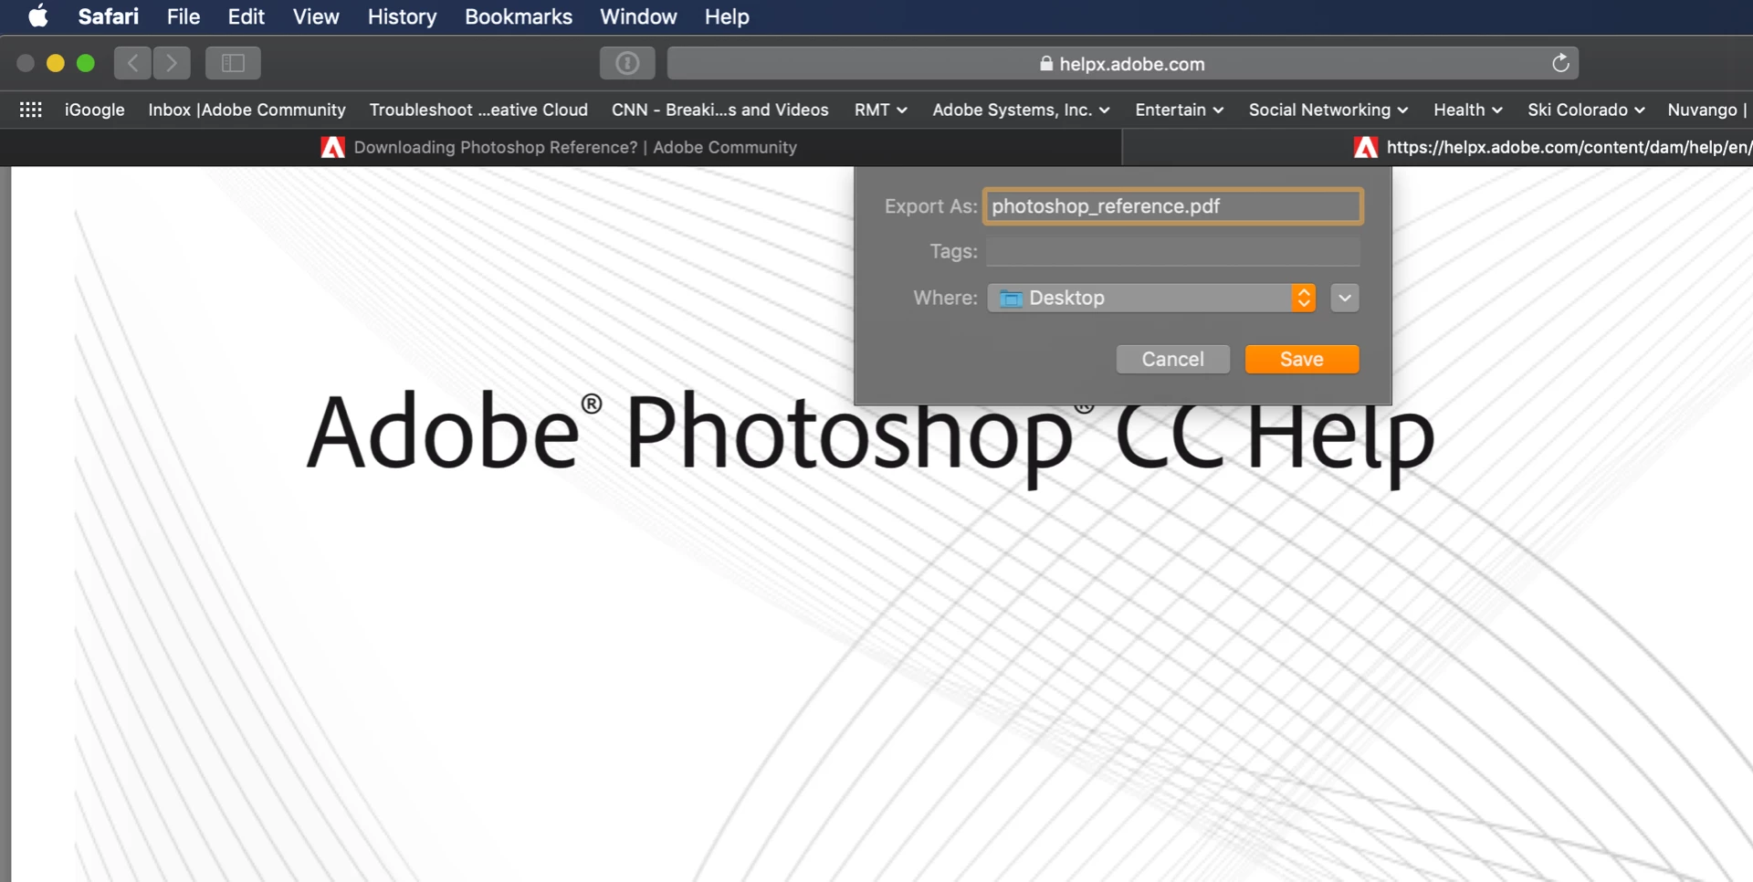The height and width of the screenshot is (882, 1753).
Task: Click the green full-screen window button
Action: click(86, 63)
